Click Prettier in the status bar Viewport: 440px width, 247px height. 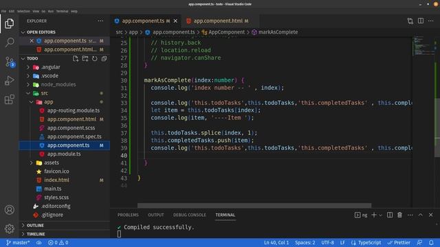[399, 242]
